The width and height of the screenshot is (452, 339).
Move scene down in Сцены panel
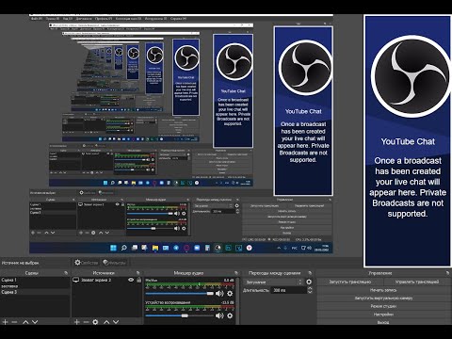35,322
